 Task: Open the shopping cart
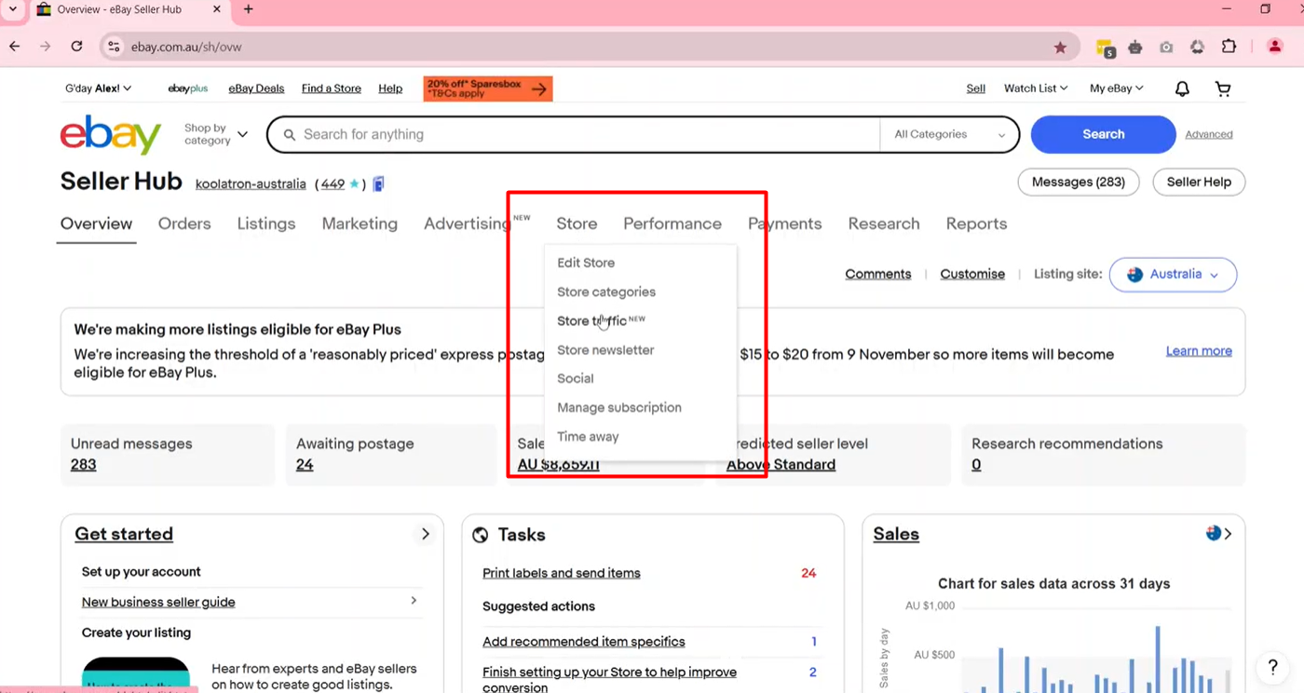click(1223, 88)
